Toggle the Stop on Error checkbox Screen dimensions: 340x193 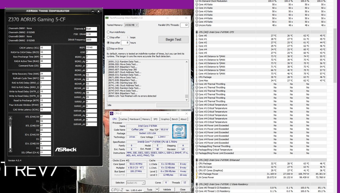point(108,49)
